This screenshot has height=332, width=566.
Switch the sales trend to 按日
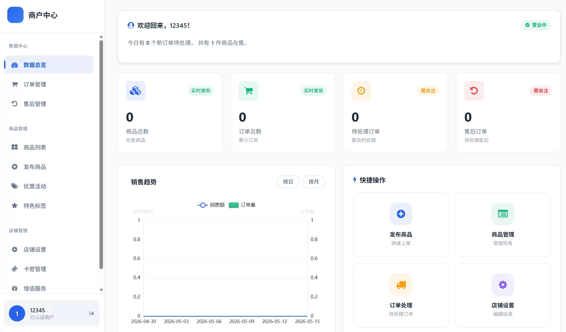click(x=288, y=182)
